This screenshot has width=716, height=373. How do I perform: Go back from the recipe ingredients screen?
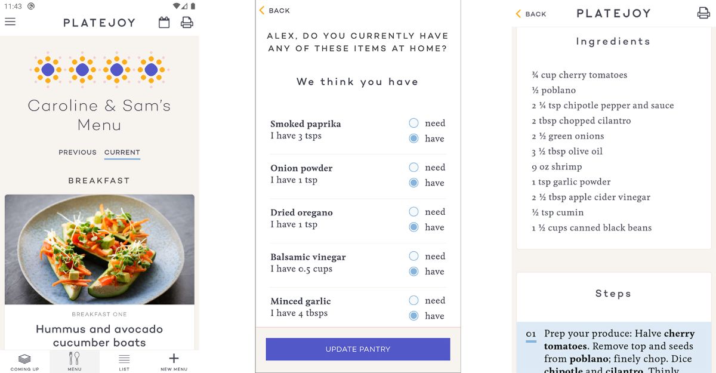[530, 14]
